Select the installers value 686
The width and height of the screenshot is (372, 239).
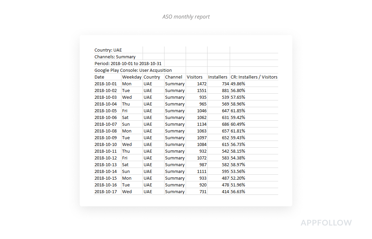pos(225,124)
